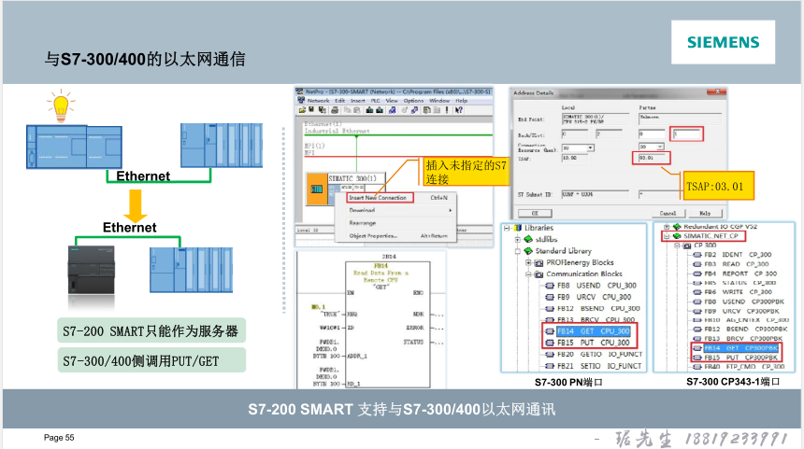804x449 pixels.
Task: Open the Network menu in NetPro
Action: (319, 100)
